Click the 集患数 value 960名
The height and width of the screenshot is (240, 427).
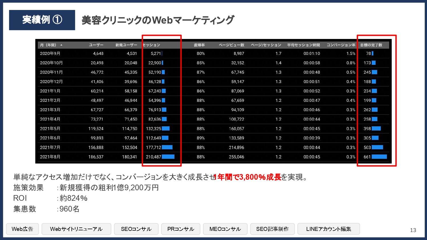coord(69,209)
